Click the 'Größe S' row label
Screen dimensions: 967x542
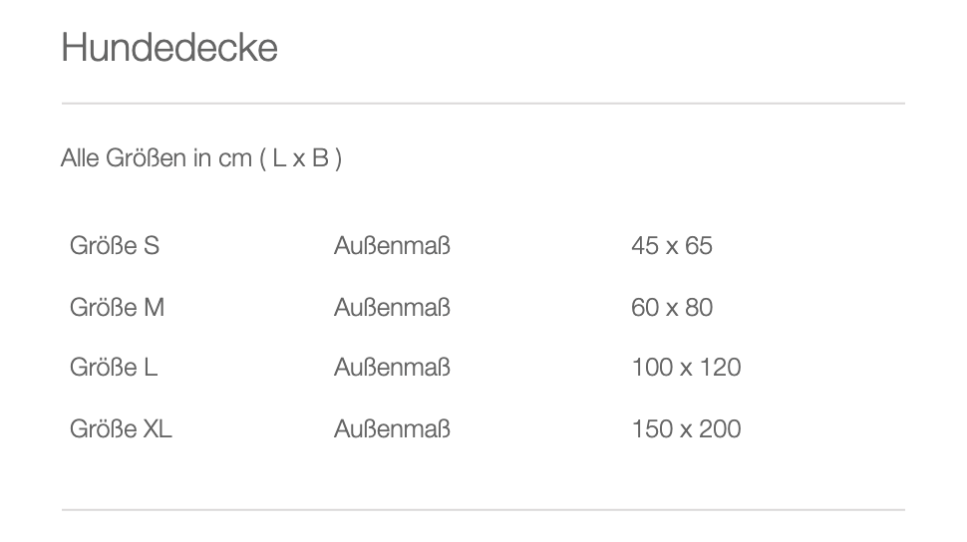tap(115, 245)
